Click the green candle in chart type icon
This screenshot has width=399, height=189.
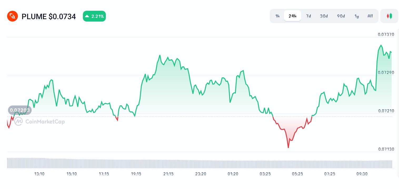[x=391, y=16]
